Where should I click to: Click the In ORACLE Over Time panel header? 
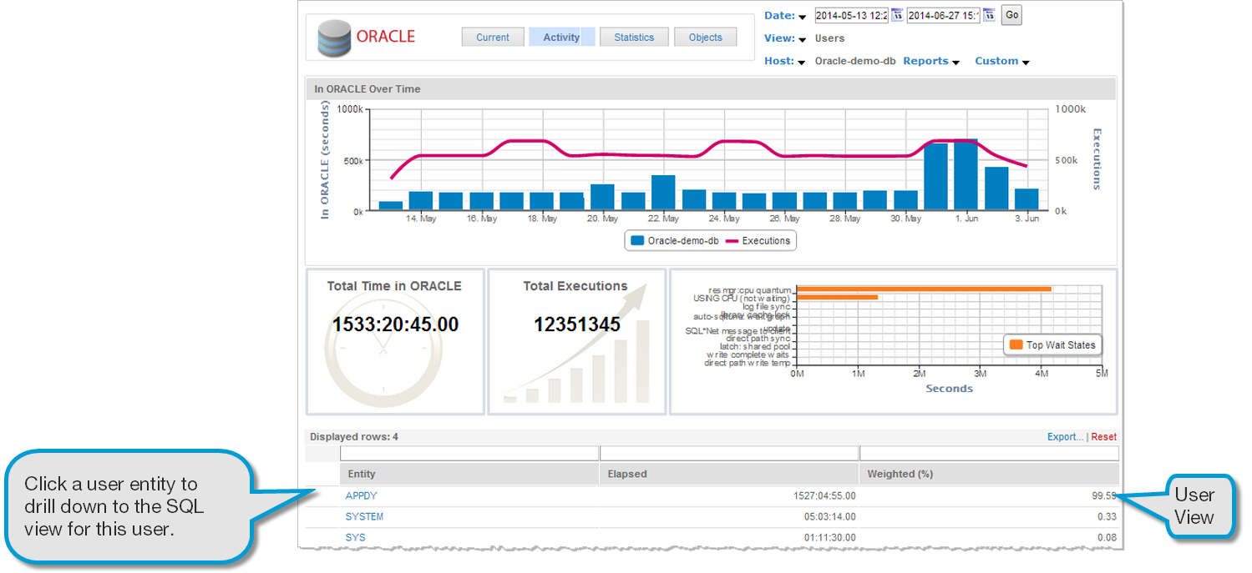click(711, 88)
